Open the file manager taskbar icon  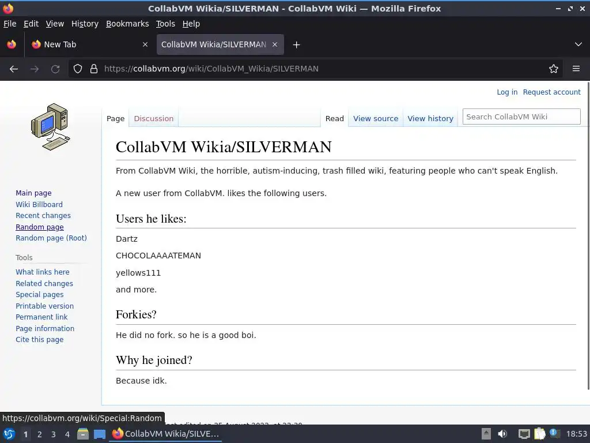83,434
